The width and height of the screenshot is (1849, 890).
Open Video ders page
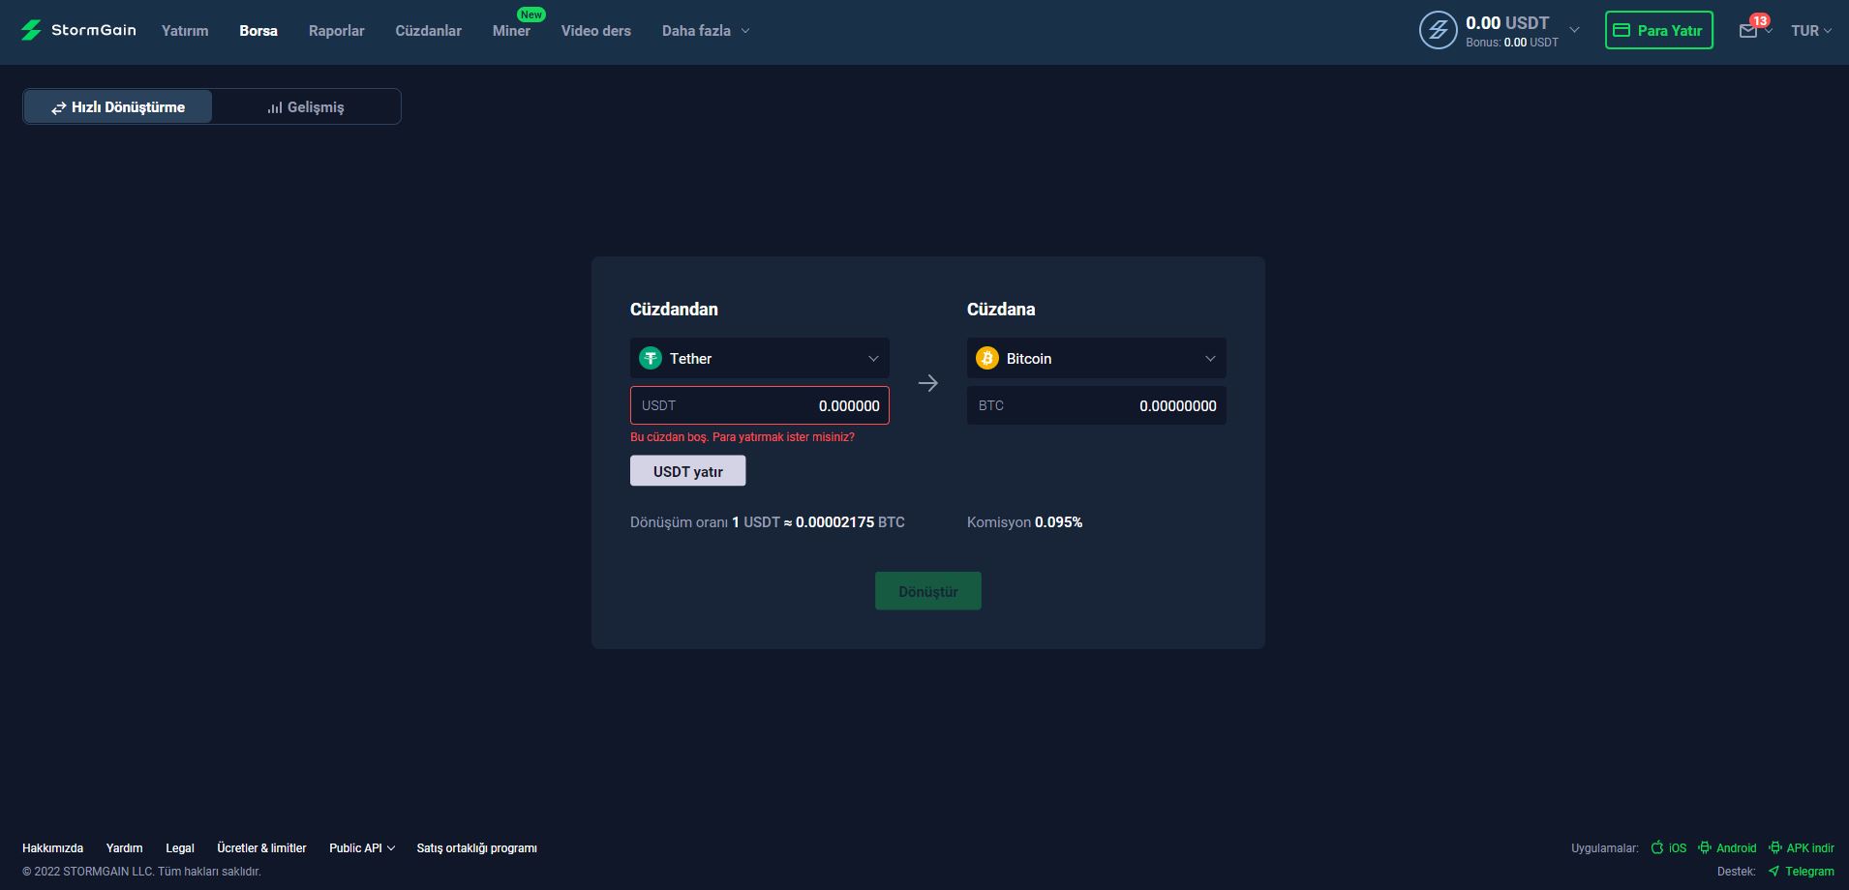point(596,31)
